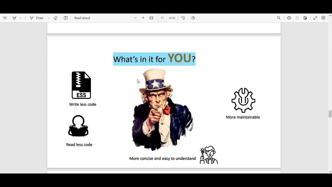This screenshot has width=332, height=187.
Task: Click the zipped ESS file icon
Action: [81, 85]
